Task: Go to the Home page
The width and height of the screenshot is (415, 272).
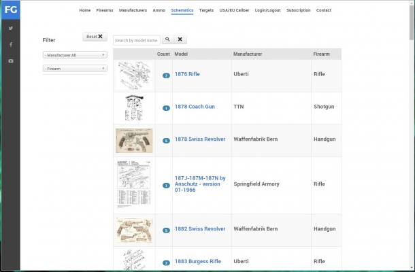Action: [84, 10]
